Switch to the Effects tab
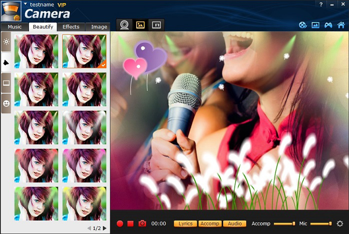This screenshot has height=234, width=349. click(x=71, y=27)
